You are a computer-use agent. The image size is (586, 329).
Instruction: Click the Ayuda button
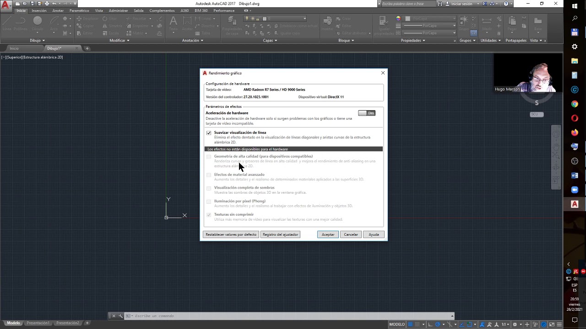[x=374, y=234]
